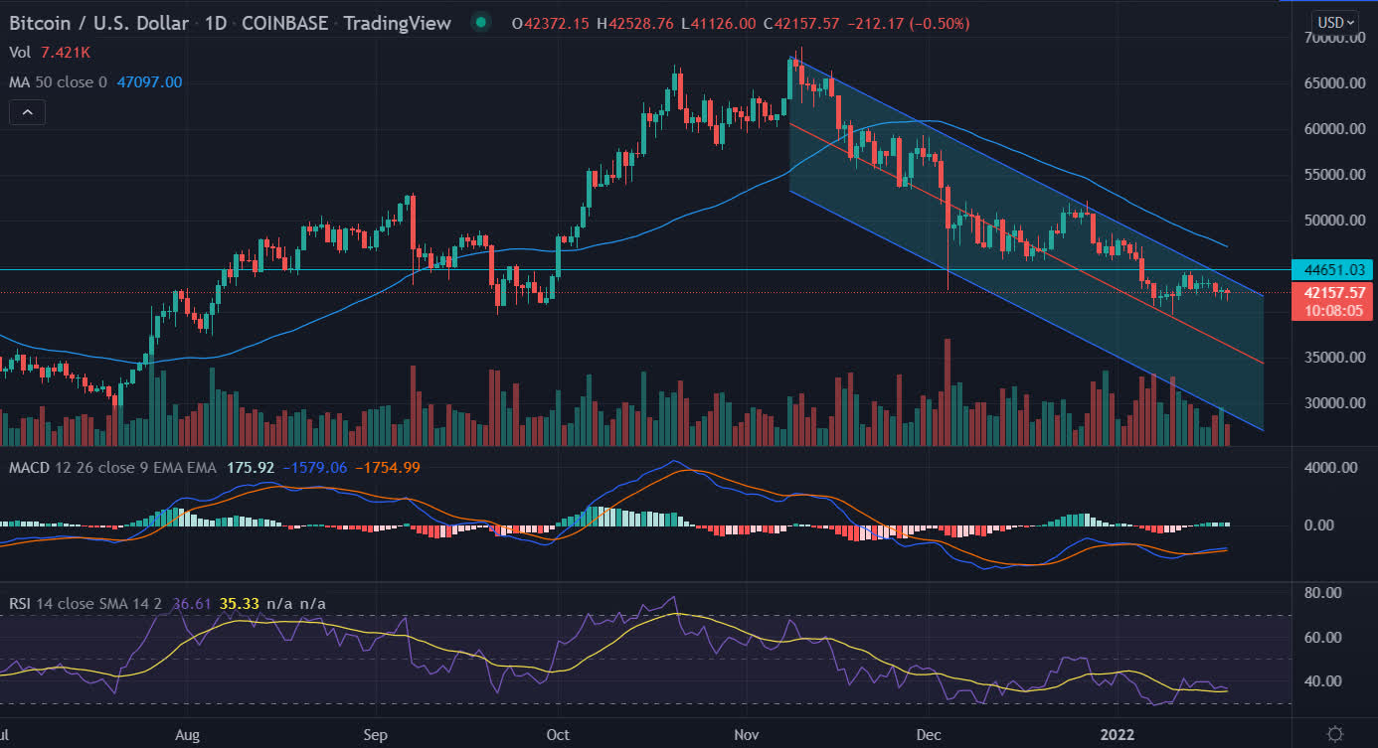Viewport: 1378px width, 748px height.
Task: Select the MA 50 close indicator legend
Action: (58, 82)
